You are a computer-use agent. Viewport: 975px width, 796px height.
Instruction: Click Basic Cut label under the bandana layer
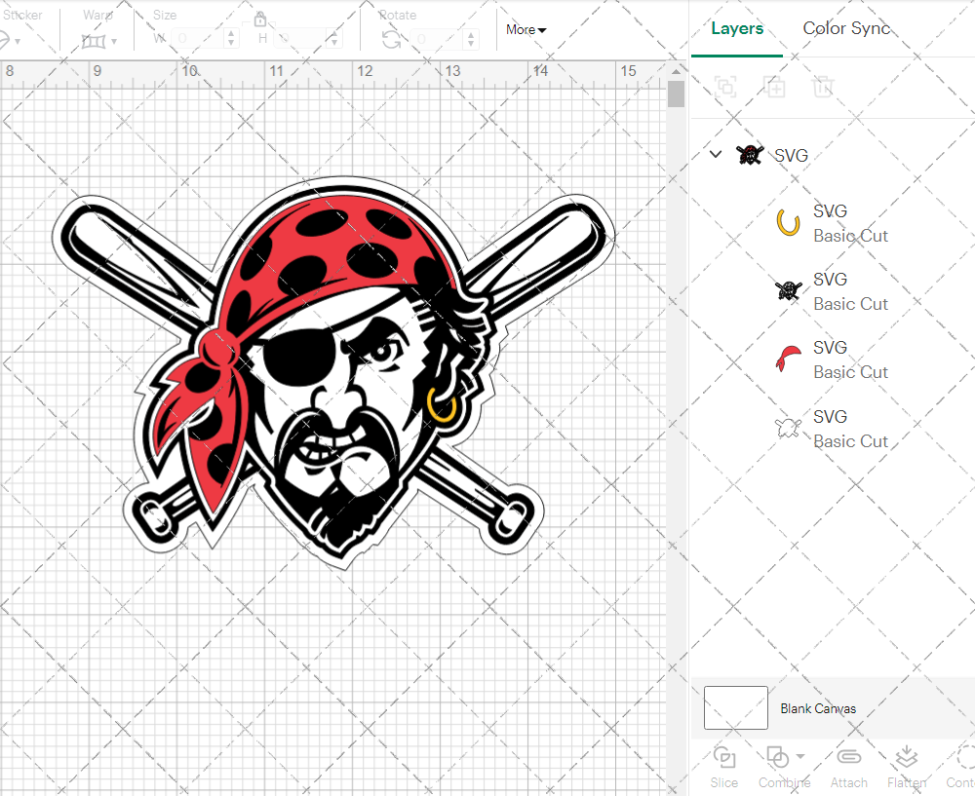pyautogui.click(x=850, y=372)
